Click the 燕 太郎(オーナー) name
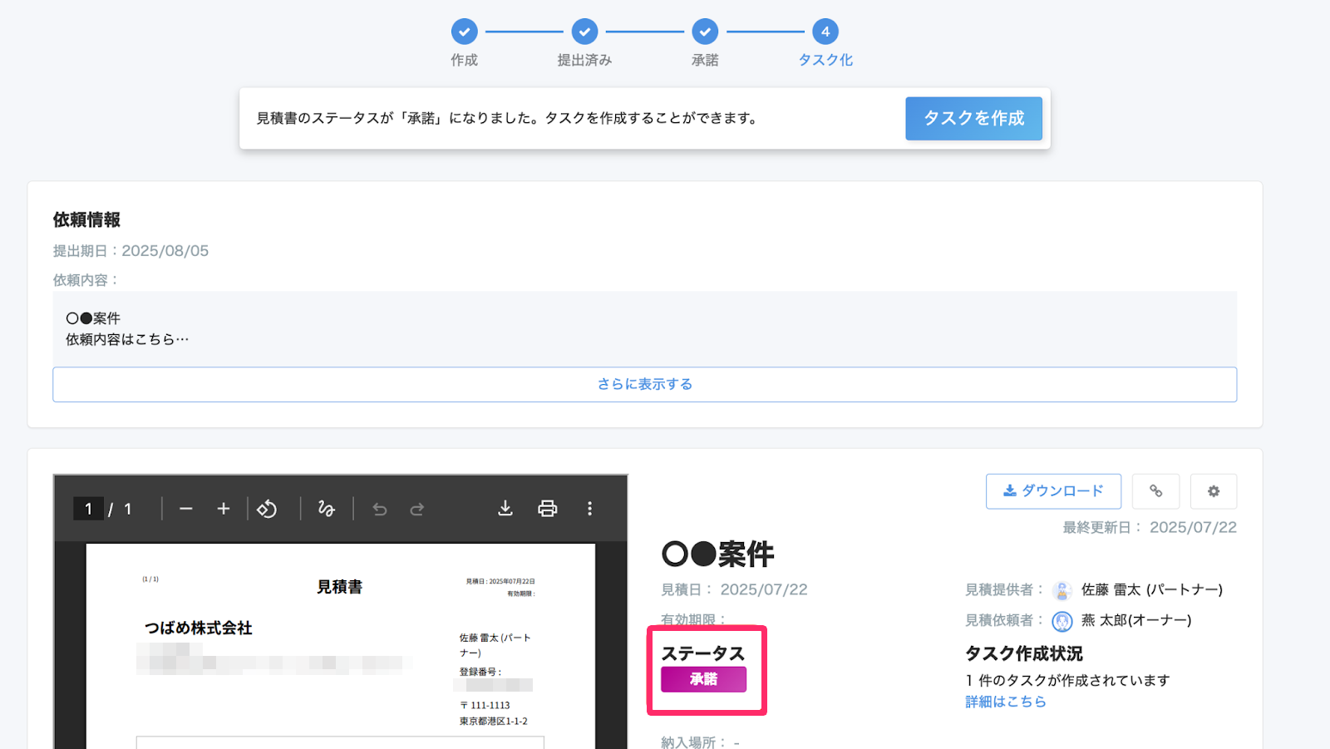 point(1136,620)
